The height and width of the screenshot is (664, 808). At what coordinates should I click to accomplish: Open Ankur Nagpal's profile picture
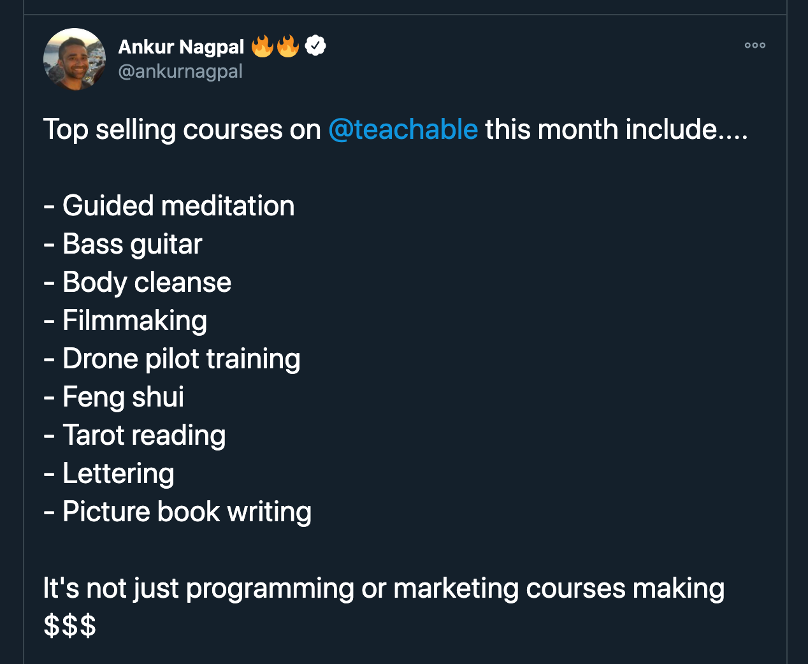point(75,59)
